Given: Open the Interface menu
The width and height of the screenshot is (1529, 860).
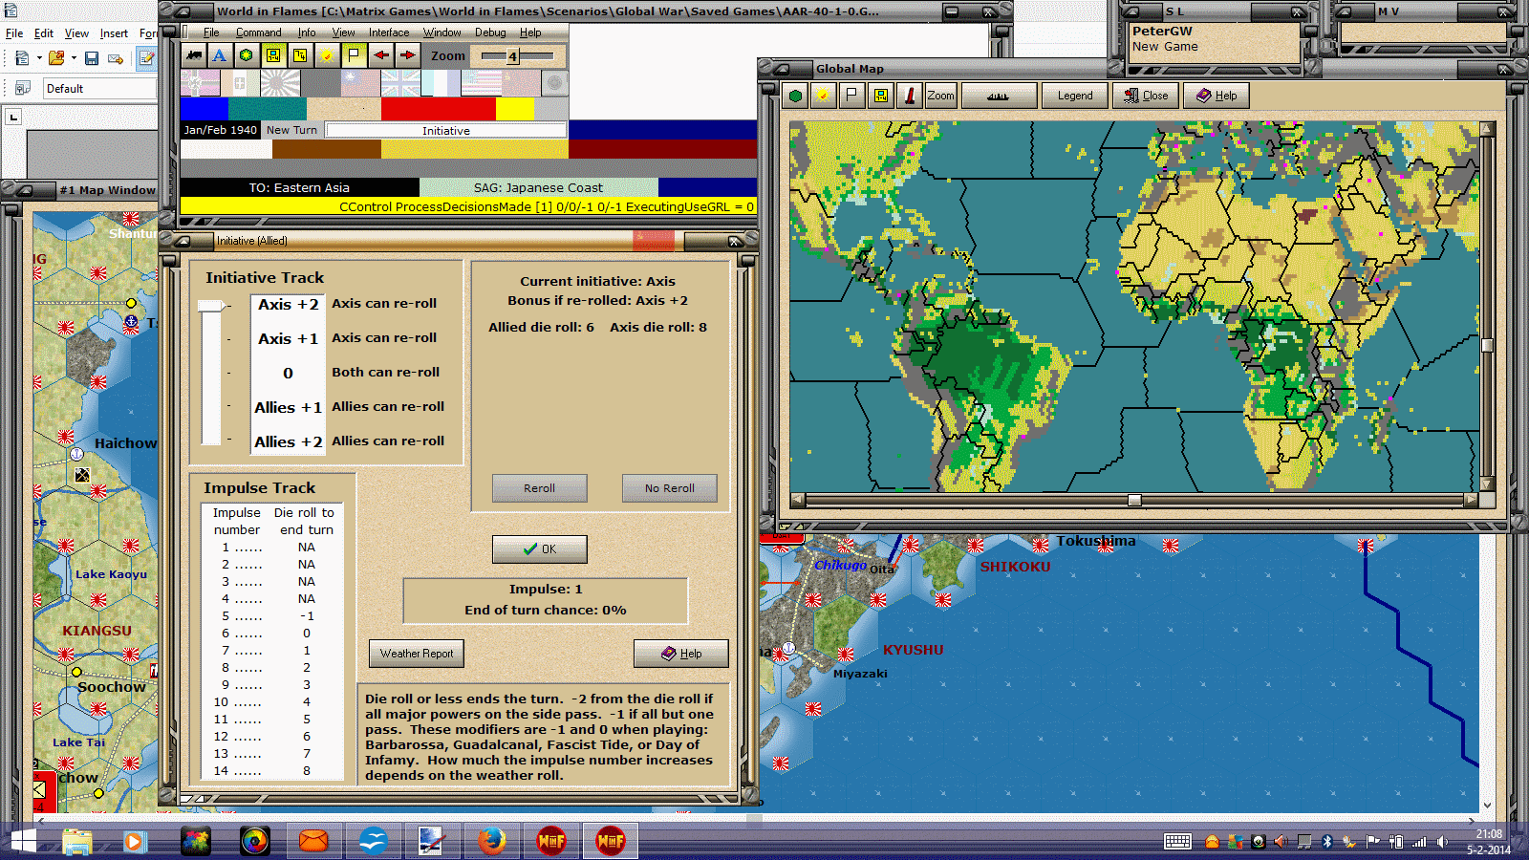Looking at the screenshot, I should click(389, 32).
